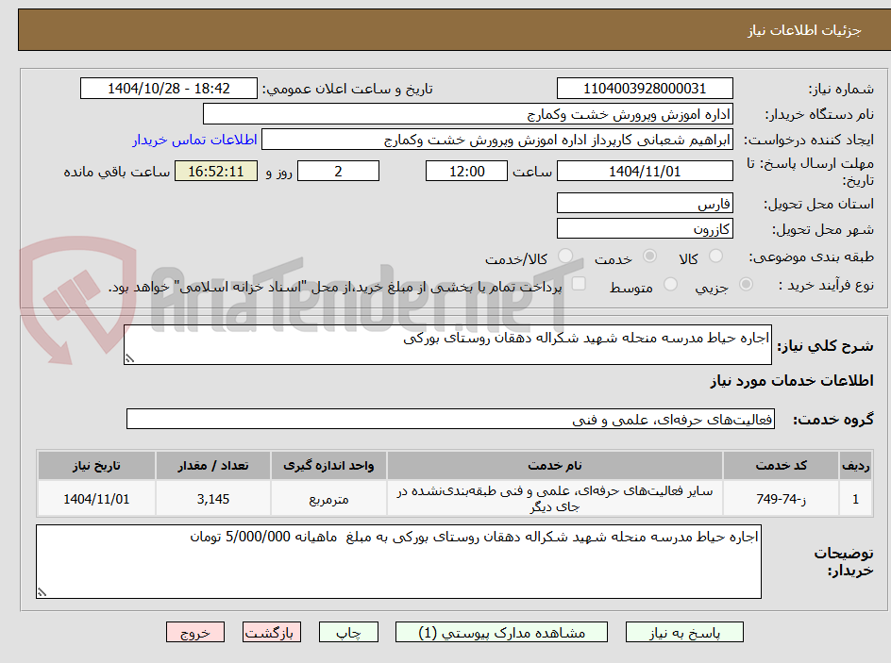
Task: Click the نام خدمت column header
Action: click(x=555, y=466)
